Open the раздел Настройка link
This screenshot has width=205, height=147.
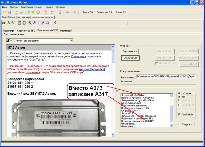[92, 69]
